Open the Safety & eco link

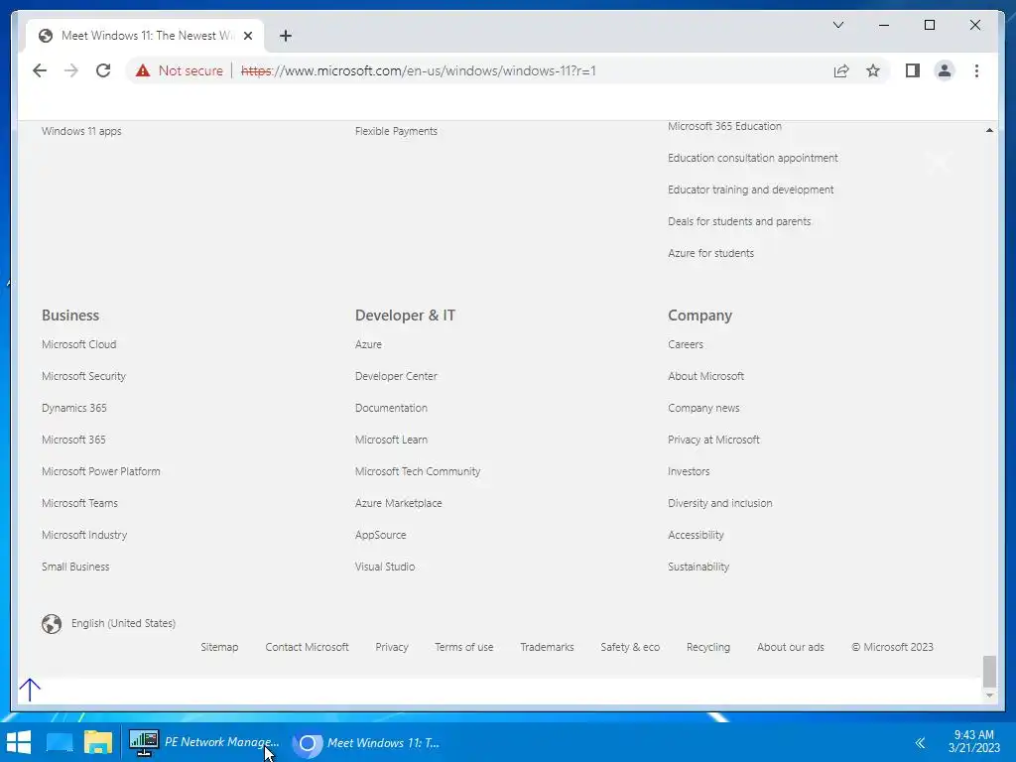(630, 647)
